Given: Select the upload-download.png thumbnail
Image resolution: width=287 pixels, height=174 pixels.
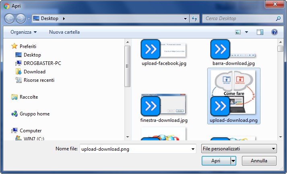Looking at the screenshot, I should (233, 93).
